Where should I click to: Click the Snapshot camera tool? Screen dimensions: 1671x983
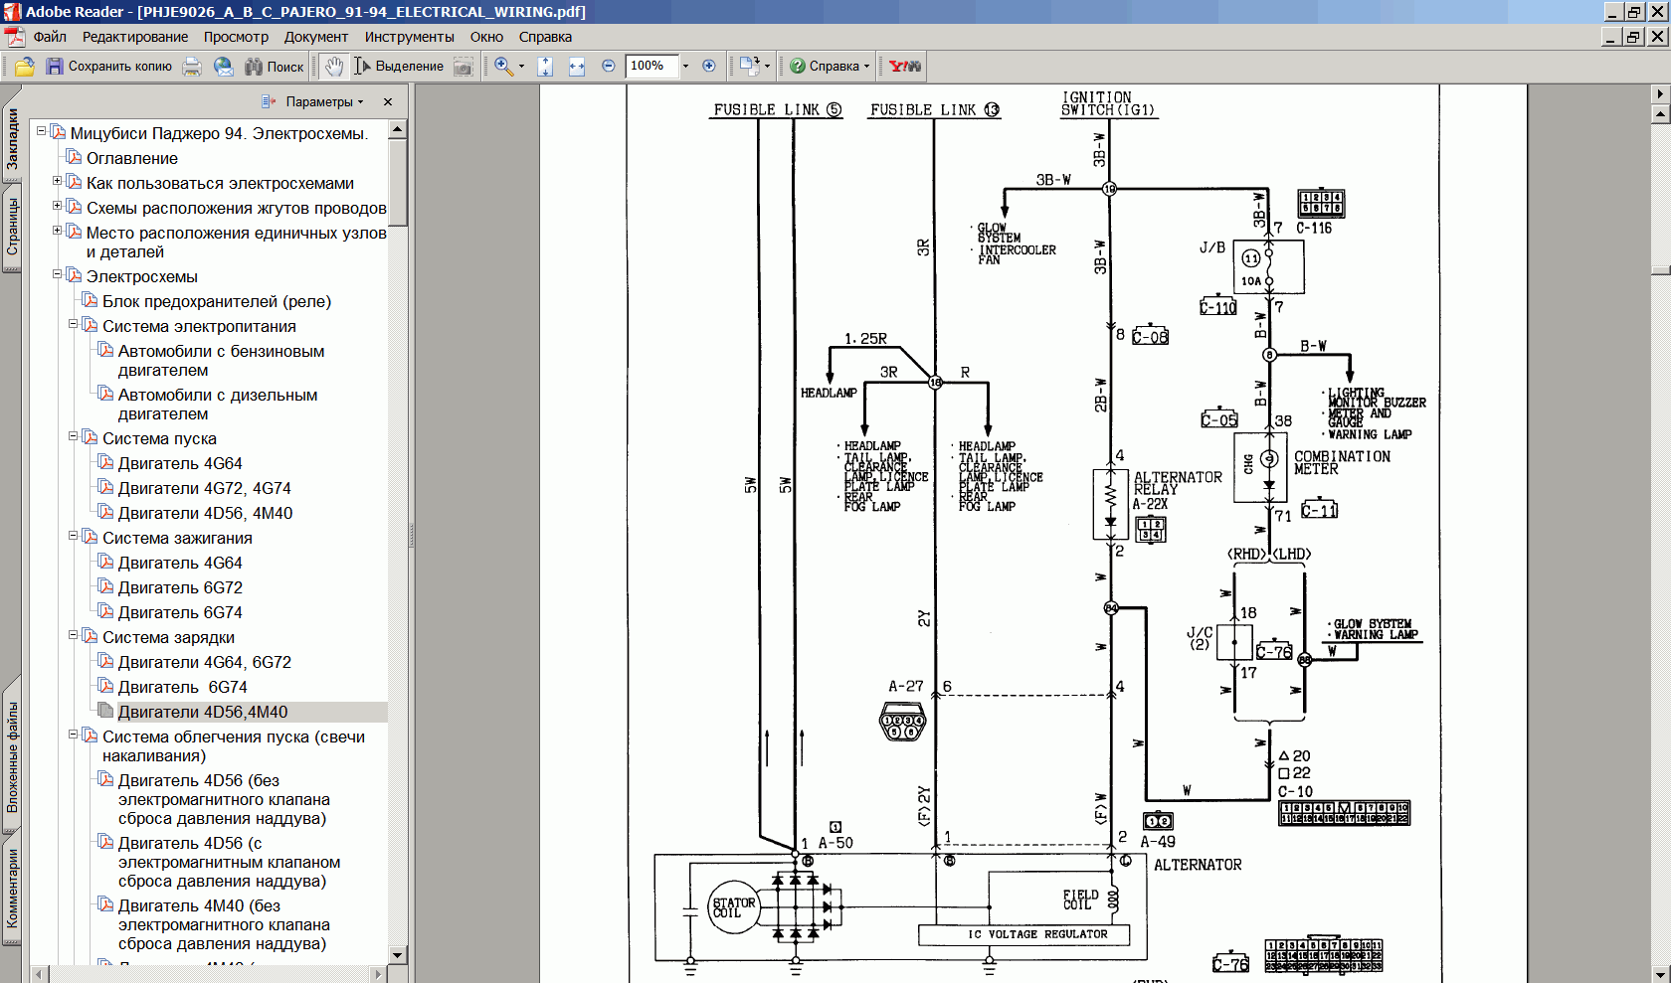click(464, 67)
